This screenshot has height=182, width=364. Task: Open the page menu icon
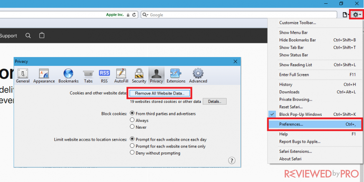click(x=346, y=15)
